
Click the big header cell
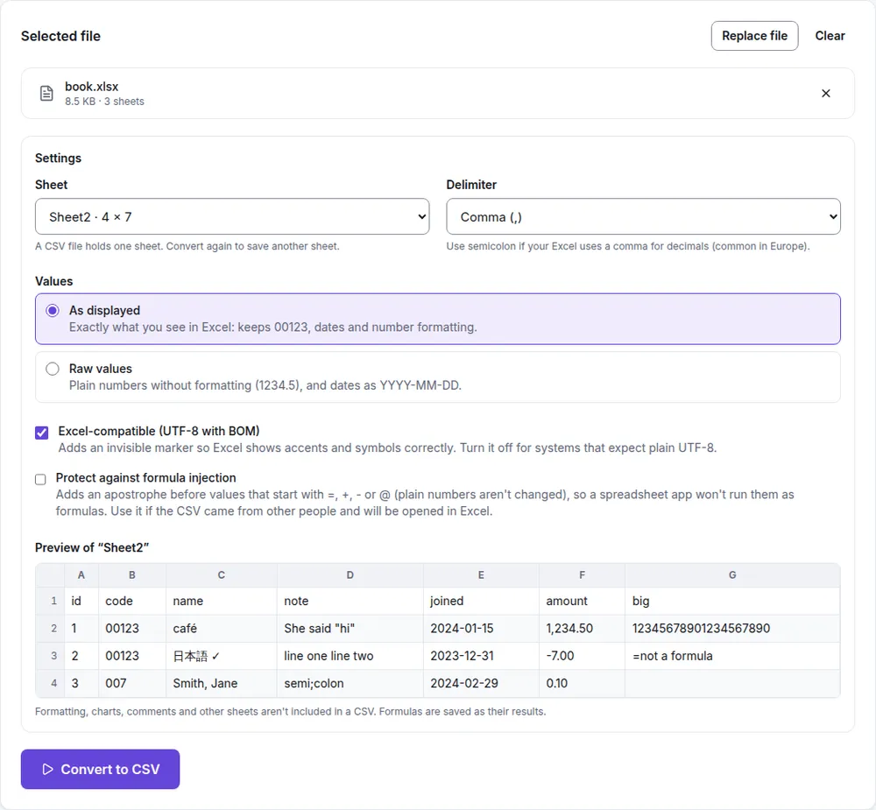point(732,601)
